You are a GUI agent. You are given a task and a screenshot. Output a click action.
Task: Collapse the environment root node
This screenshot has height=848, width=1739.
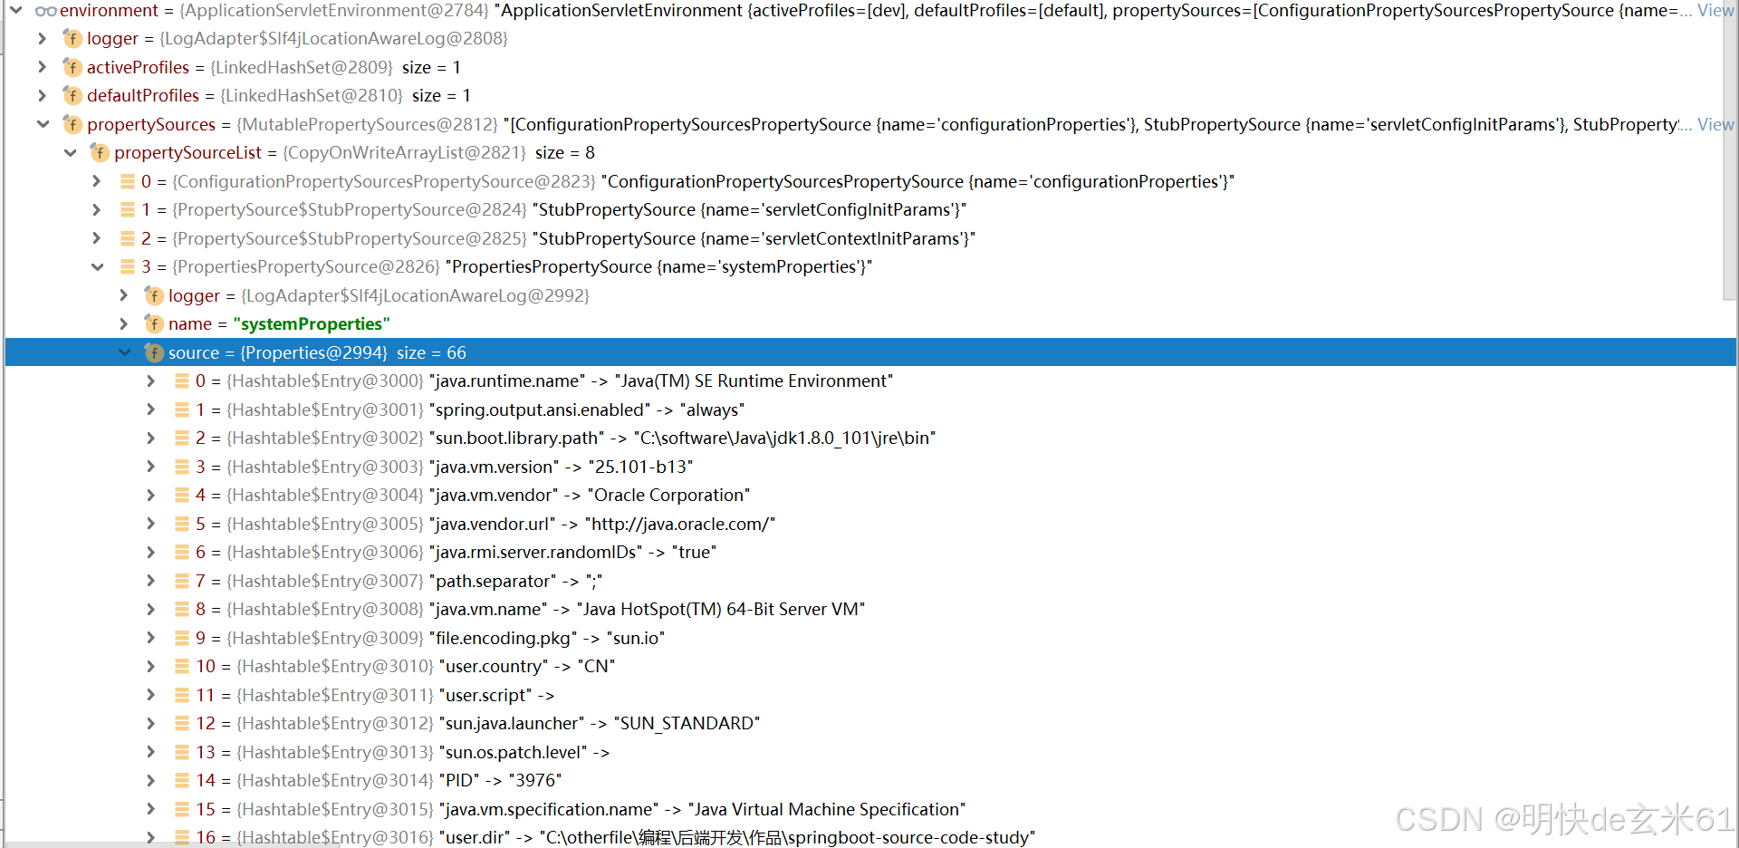[x=16, y=10]
